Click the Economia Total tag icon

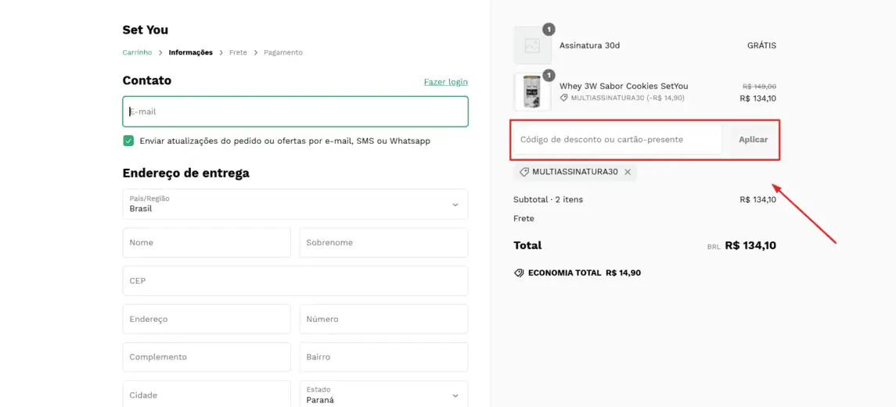click(x=519, y=273)
